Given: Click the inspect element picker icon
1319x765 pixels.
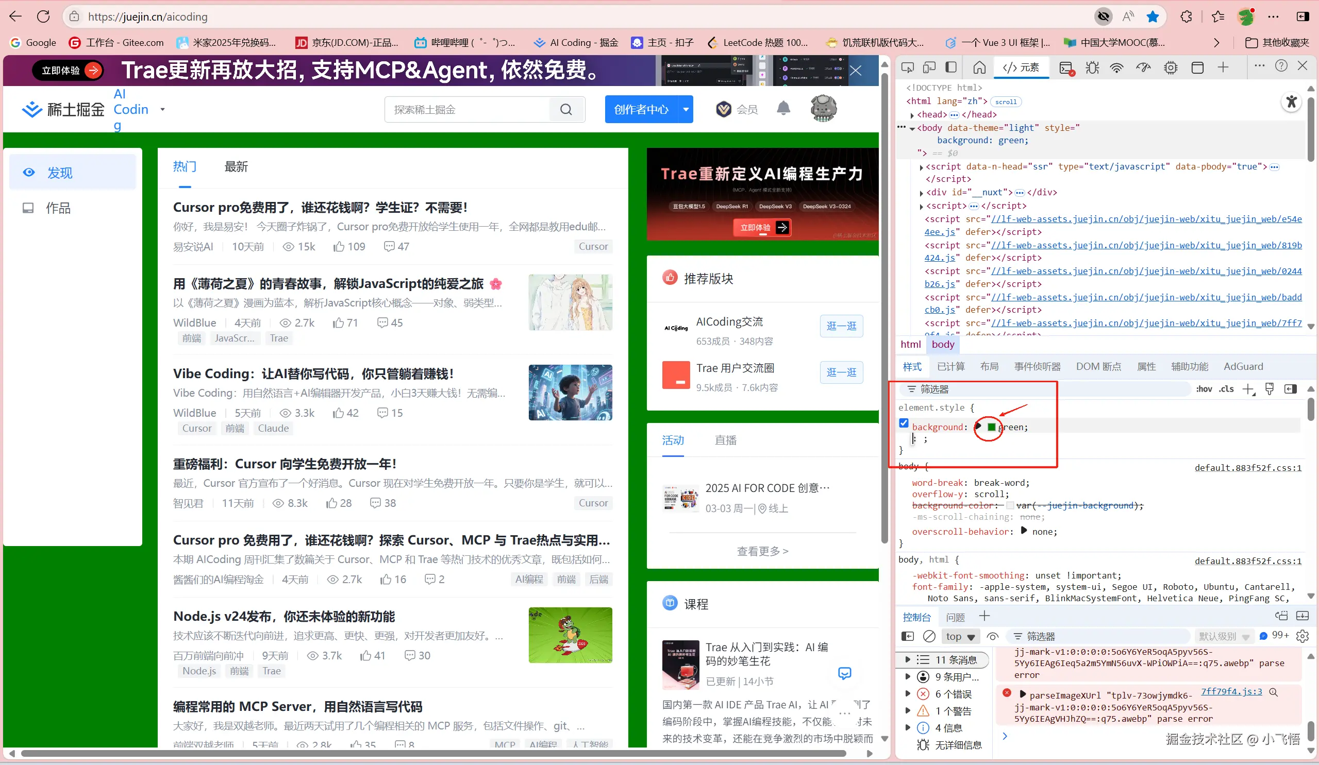Looking at the screenshot, I should (908, 67).
